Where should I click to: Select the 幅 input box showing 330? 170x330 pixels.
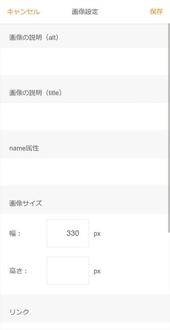(x=68, y=233)
